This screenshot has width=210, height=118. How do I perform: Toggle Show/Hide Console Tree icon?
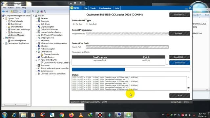point(15,11)
